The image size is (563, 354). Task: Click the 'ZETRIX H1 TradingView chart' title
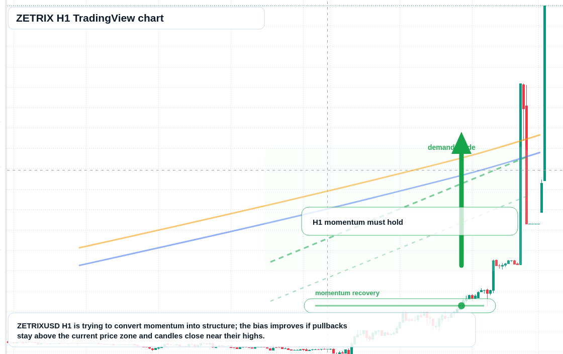pos(90,18)
